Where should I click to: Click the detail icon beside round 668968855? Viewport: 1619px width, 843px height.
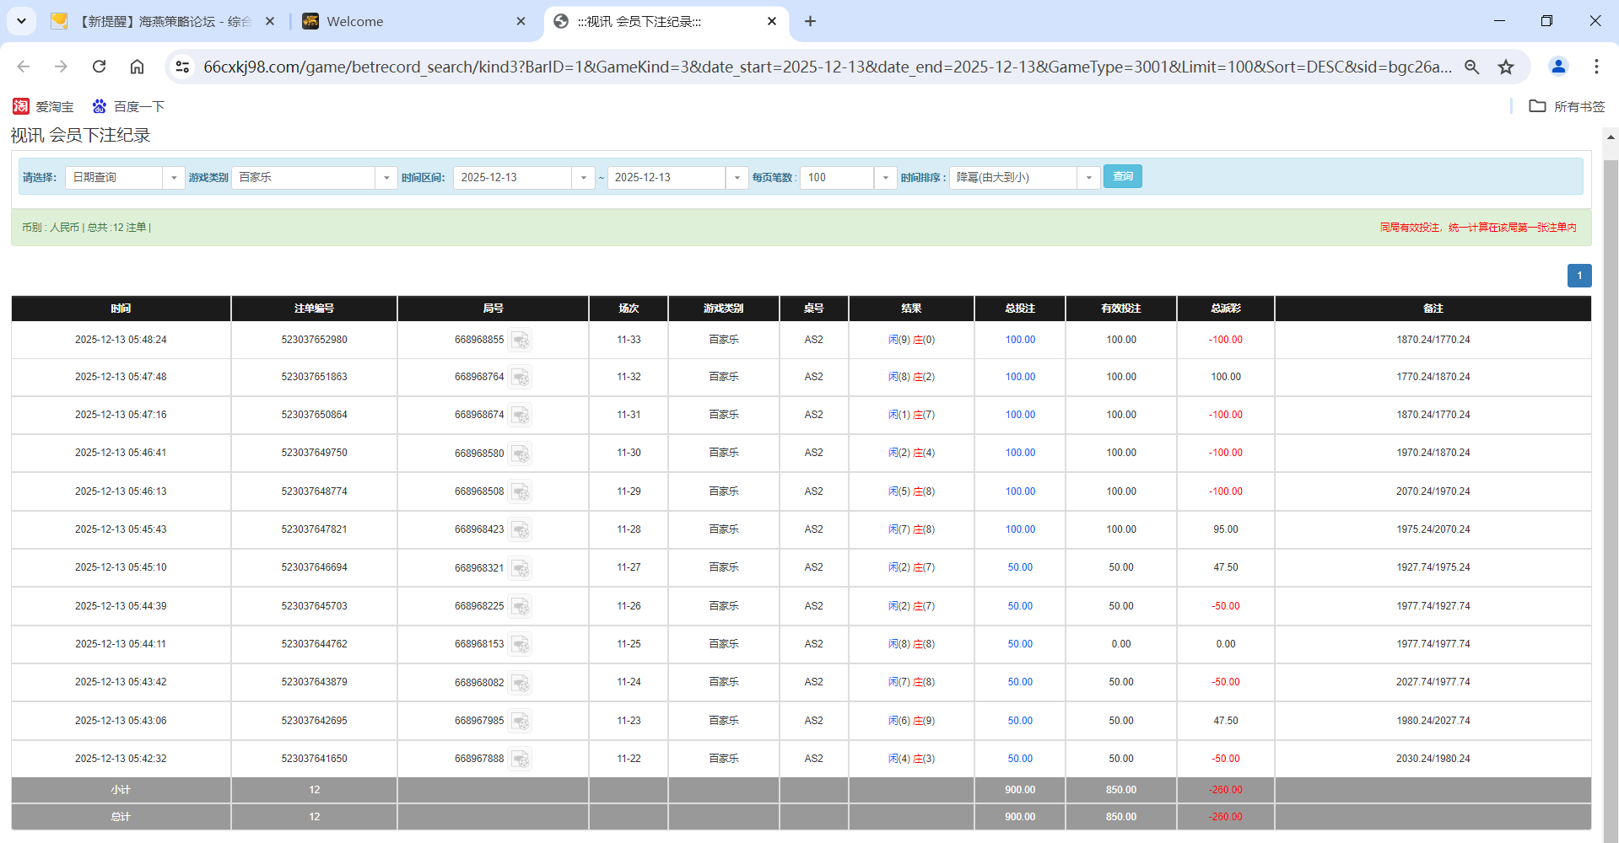click(x=521, y=340)
